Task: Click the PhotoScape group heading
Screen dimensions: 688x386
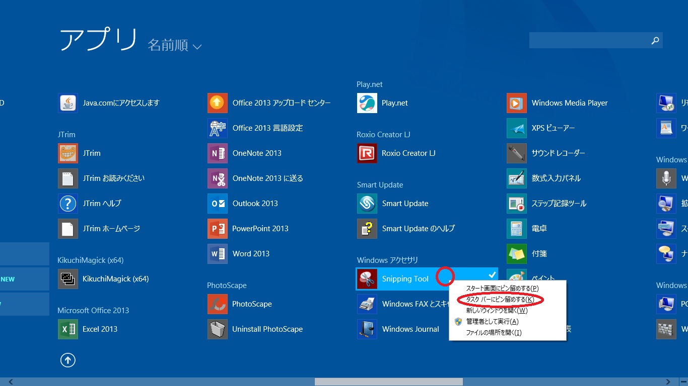Action: [227, 285]
